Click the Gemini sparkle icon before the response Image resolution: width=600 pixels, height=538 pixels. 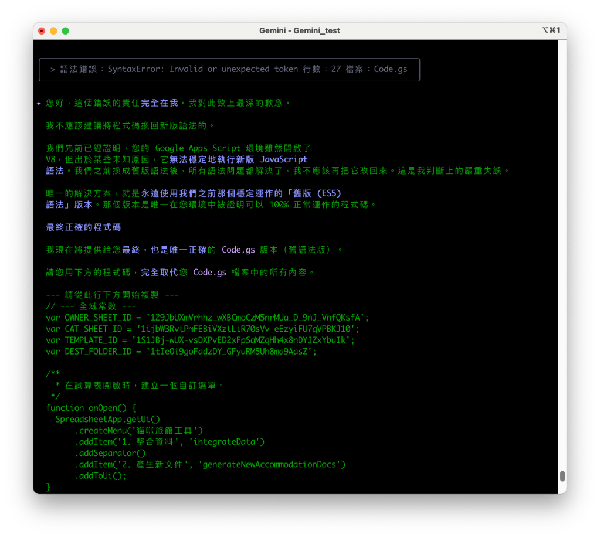coord(39,103)
